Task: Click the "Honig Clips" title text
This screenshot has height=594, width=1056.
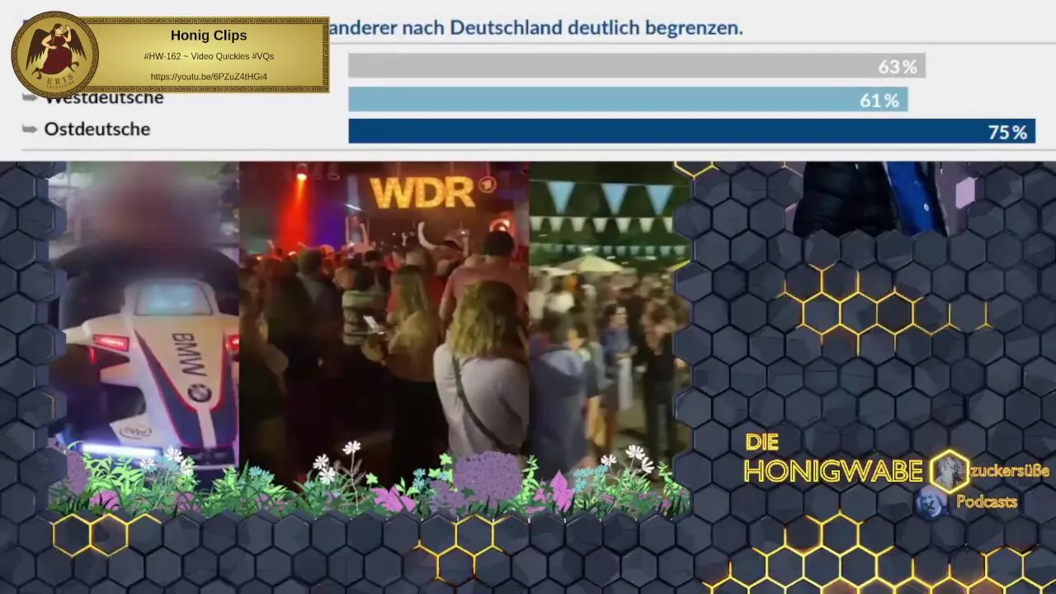Action: click(x=209, y=35)
